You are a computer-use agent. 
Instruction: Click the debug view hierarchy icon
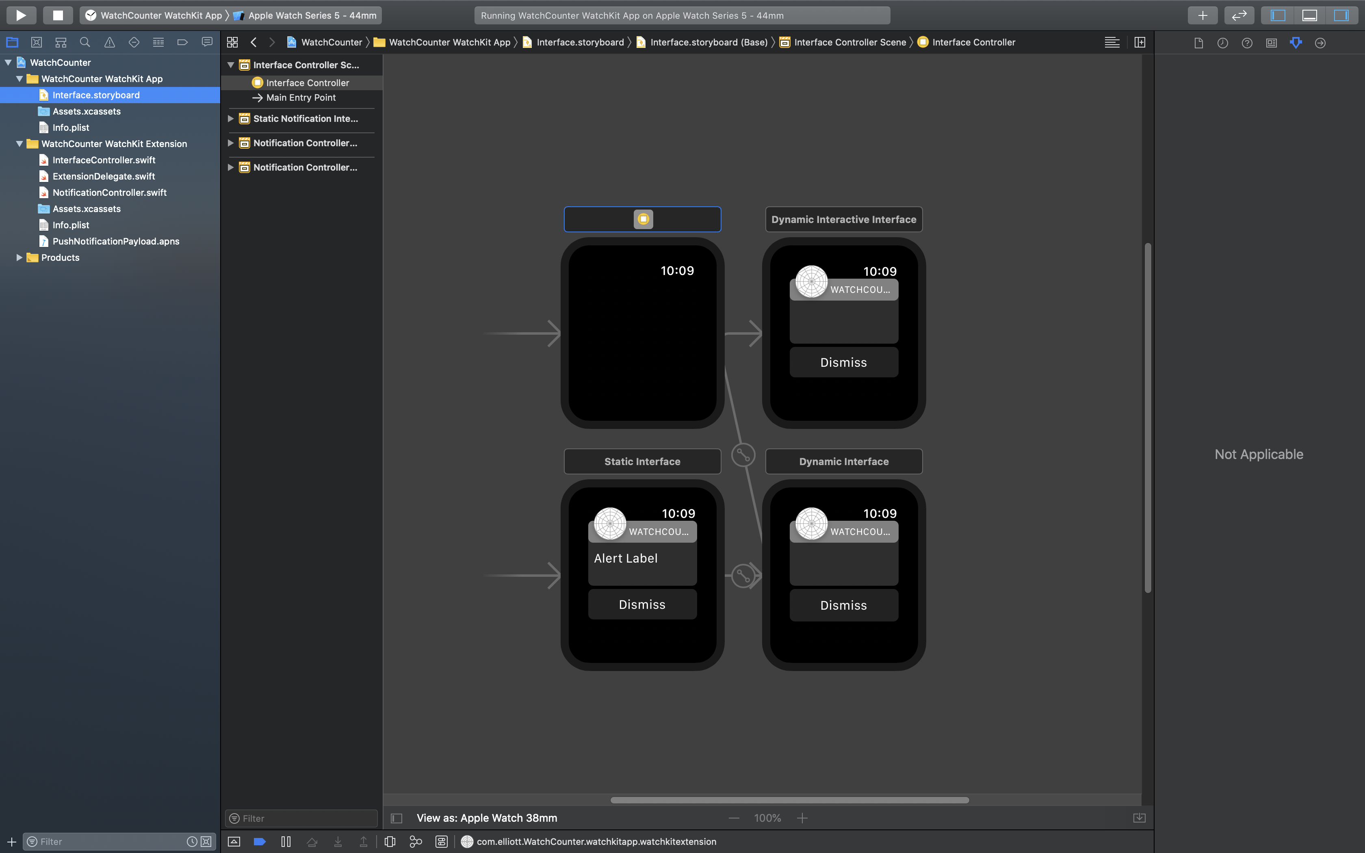click(390, 841)
